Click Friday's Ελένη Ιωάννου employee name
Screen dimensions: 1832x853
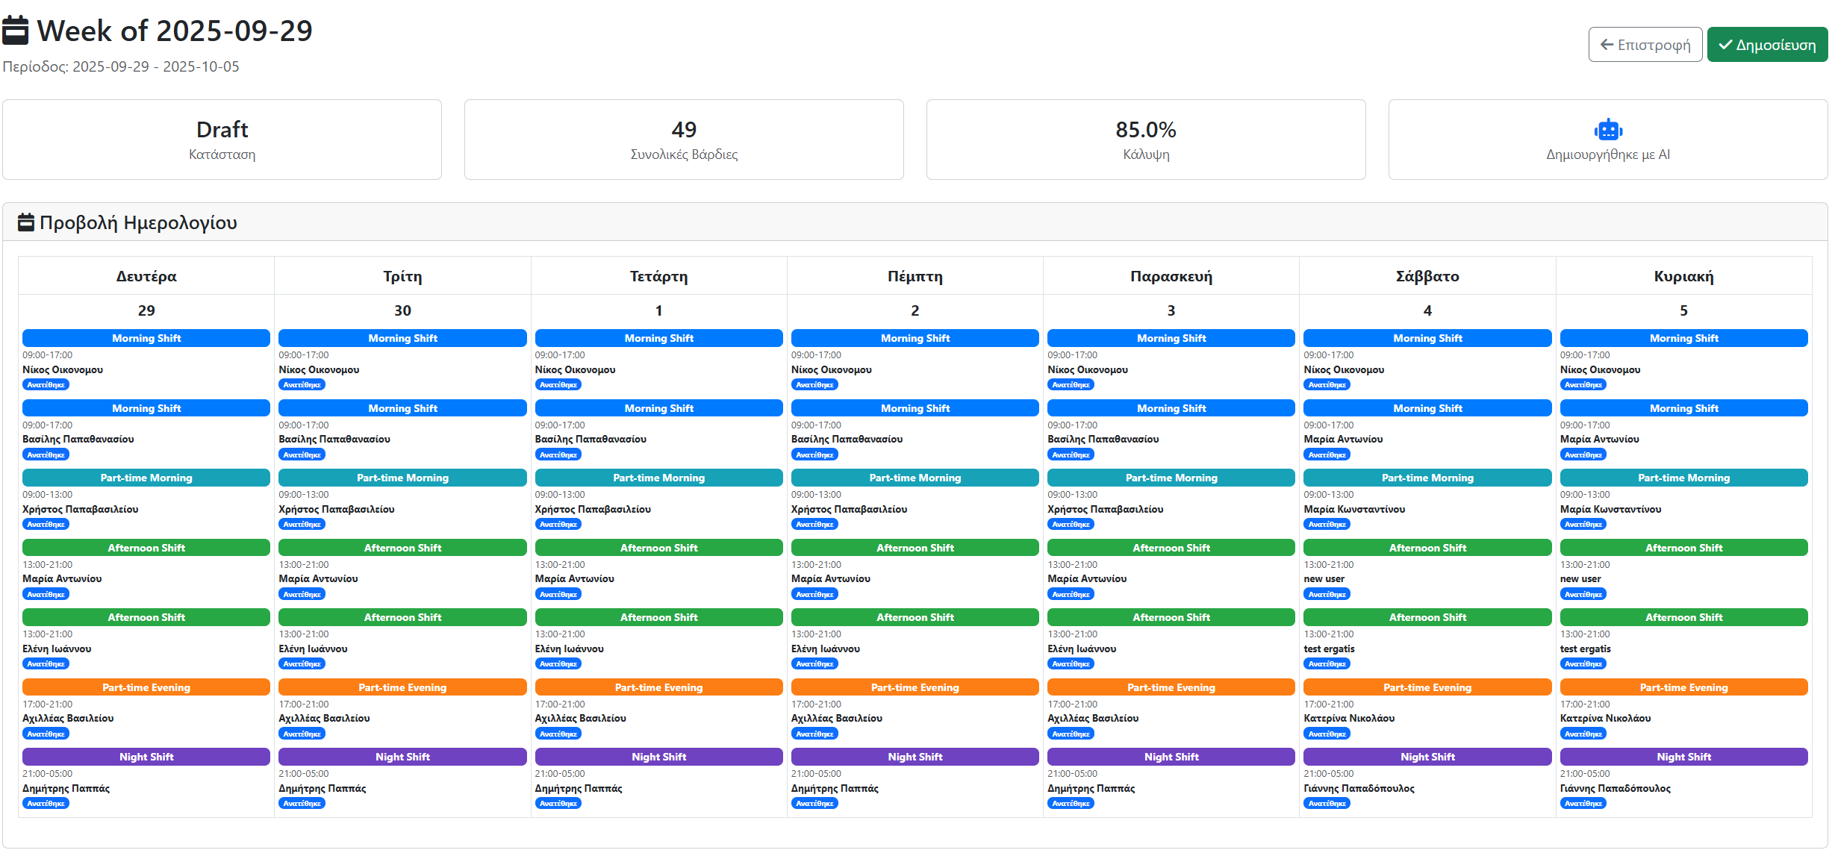pos(1081,649)
